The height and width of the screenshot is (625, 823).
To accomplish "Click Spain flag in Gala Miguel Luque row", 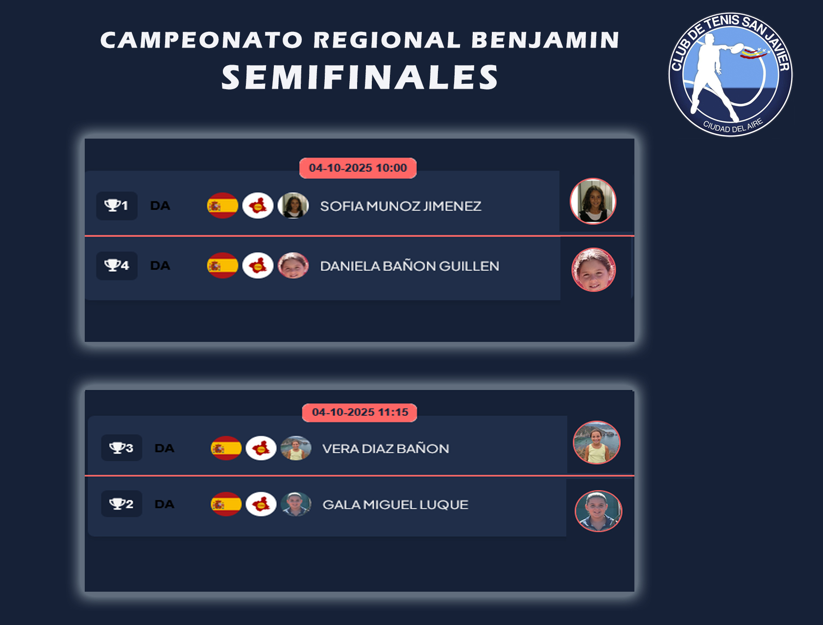I will (226, 504).
